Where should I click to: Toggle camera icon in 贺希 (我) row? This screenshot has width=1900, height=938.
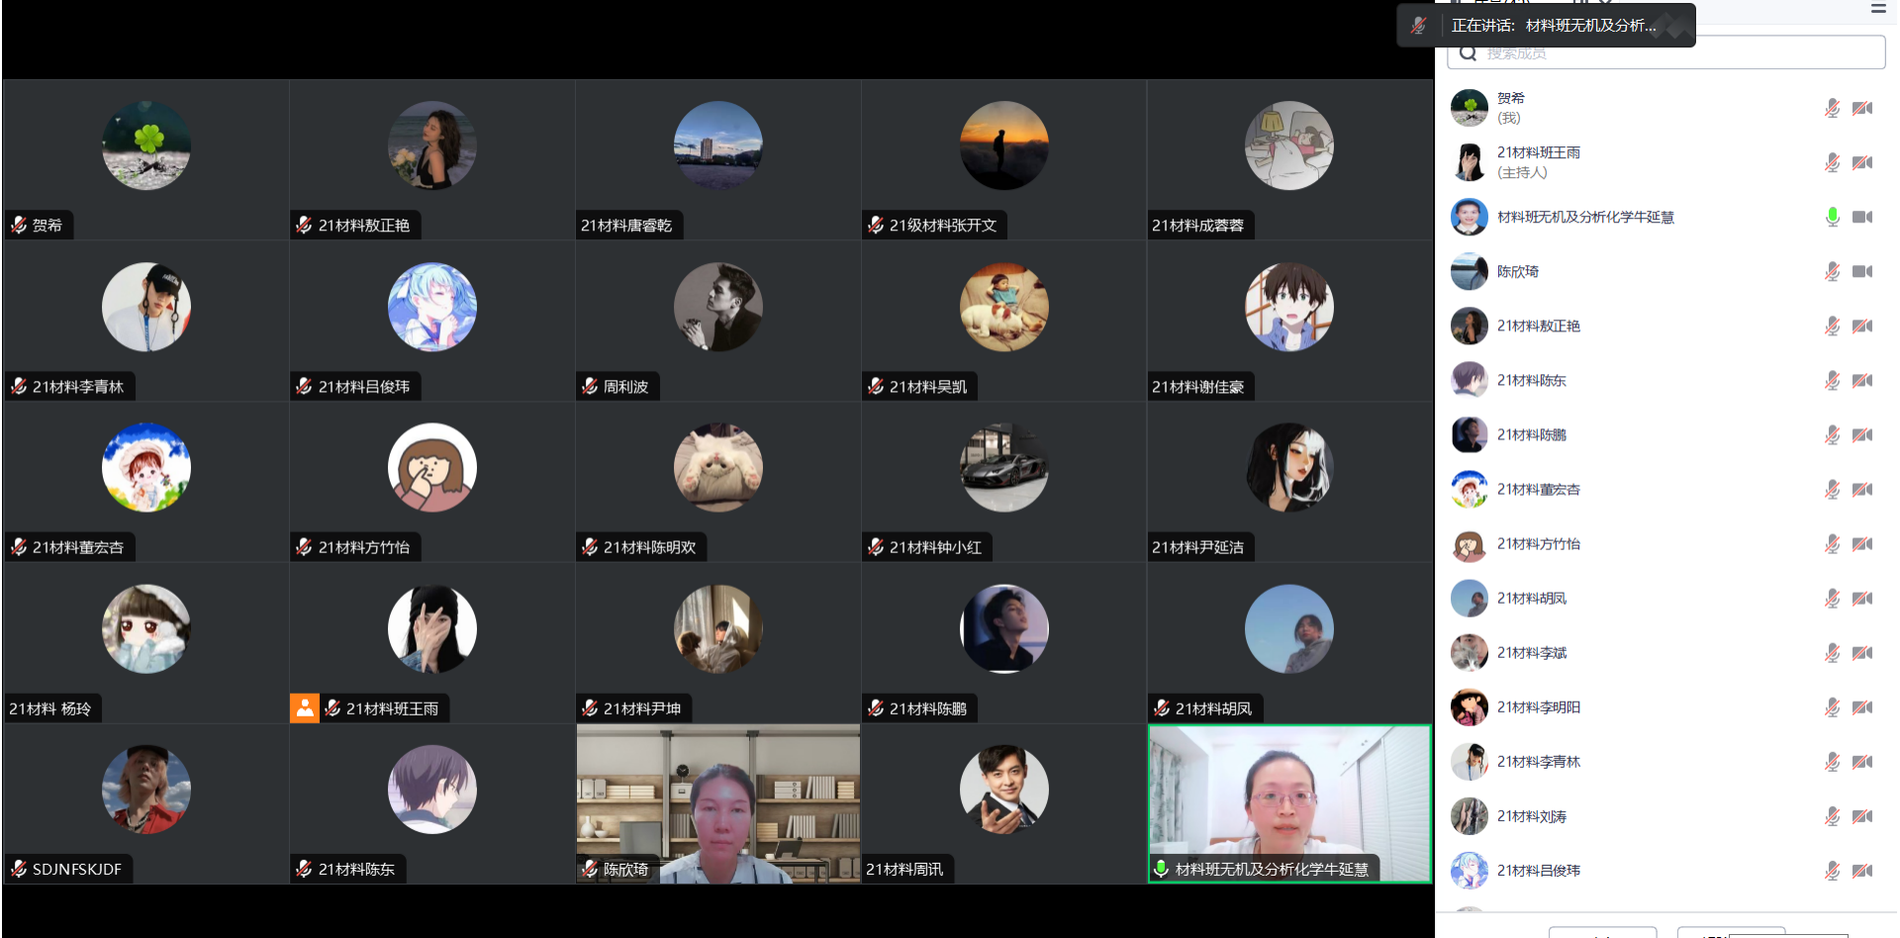1862,108
